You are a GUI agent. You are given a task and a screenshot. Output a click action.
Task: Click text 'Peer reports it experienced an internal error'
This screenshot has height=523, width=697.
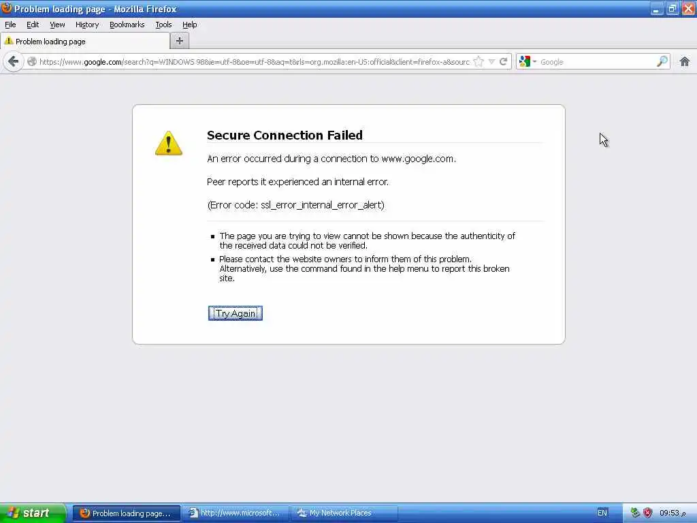tap(297, 182)
